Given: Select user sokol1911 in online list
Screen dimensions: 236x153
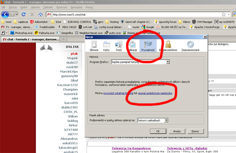Looking at the screenshot, I should click(x=70, y=143).
